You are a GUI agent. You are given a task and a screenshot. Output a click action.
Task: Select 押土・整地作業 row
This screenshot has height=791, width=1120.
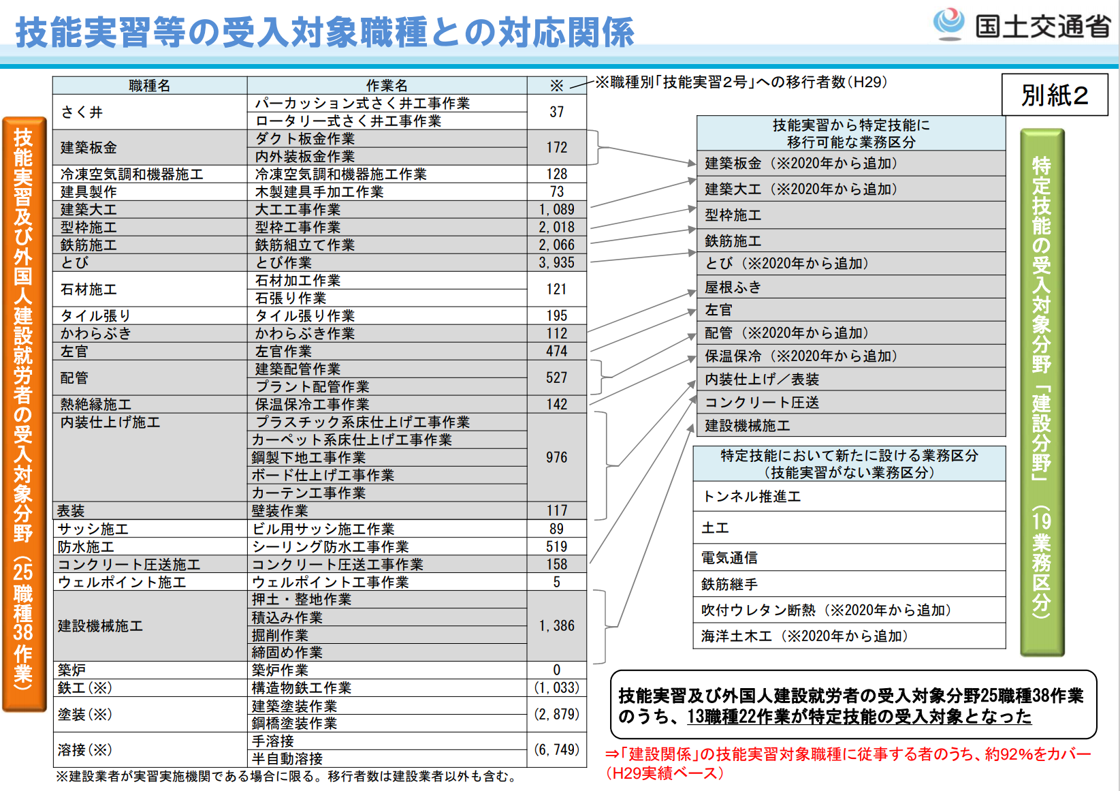[x=387, y=600]
